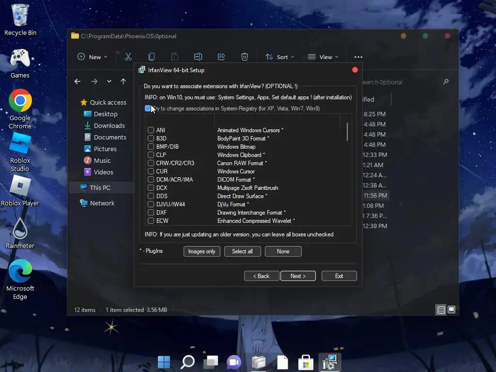Click the Paste icon in Explorer toolbar
Image resolution: width=496 pixels, height=372 pixels.
174,57
